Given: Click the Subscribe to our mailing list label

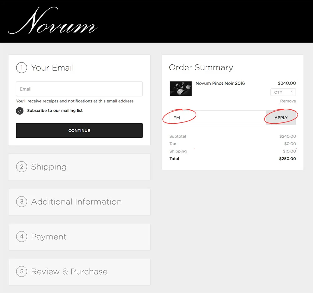Looking at the screenshot, I should (x=55, y=111).
